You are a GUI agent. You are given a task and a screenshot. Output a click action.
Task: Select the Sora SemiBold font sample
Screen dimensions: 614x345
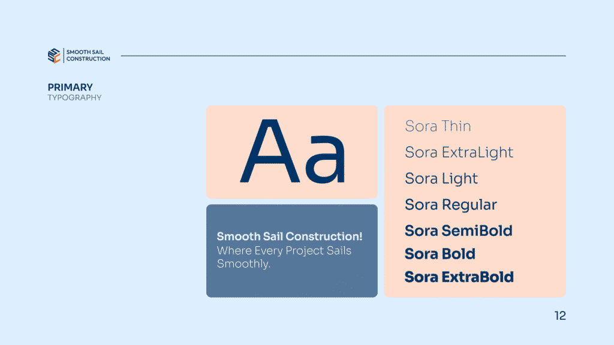tap(459, 231)
